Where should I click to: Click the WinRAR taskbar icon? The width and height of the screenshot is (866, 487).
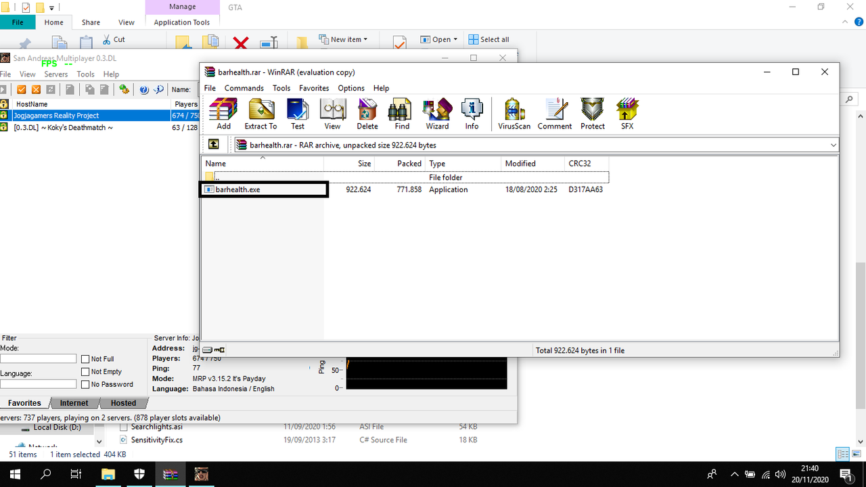170,474
